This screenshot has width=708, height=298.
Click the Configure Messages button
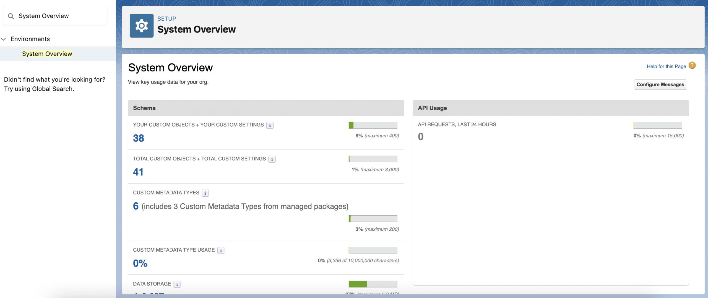[x=660, y=84]
